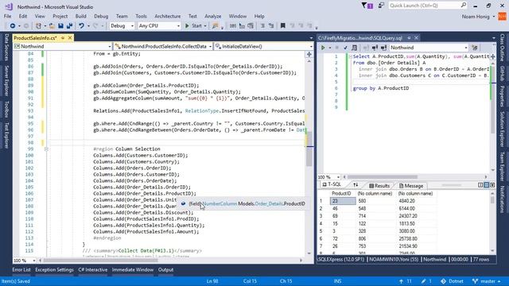Image resolution: width=509 pixels, height=286 pixels.
Task: Click the Parse checkmark icon in SQL toolbar
Action: (345, 48)
